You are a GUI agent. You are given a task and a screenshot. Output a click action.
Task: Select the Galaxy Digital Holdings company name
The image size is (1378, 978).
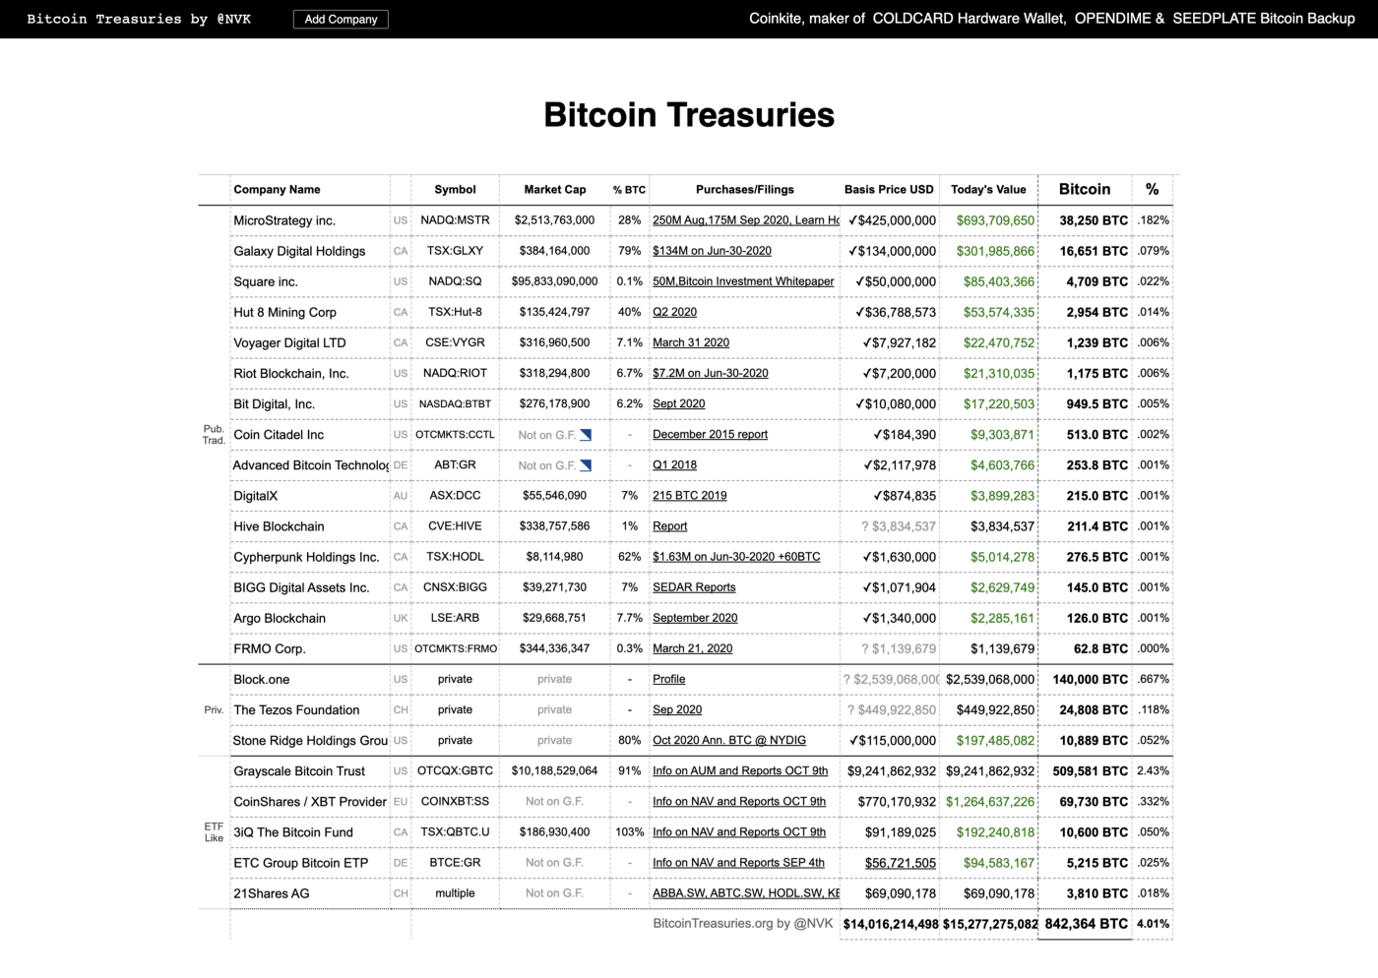[x=299, y=251]
